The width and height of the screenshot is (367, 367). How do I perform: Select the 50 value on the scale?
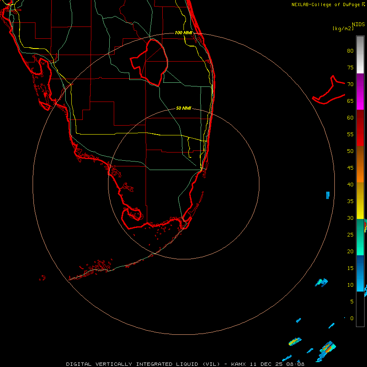pos(350,151)
